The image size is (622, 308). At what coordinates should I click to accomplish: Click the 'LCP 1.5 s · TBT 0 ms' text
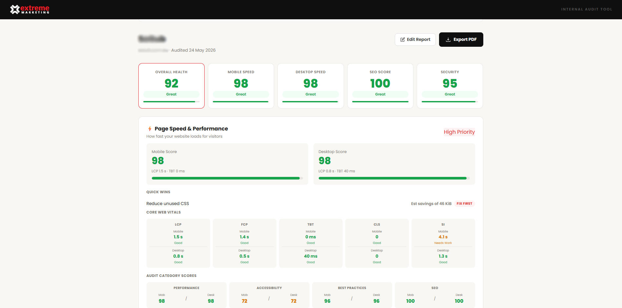(x=168, y=171)
